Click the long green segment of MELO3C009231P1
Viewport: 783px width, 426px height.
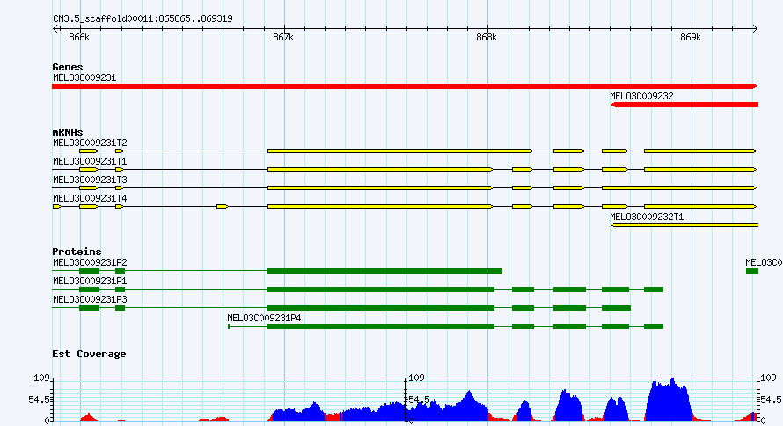coord(381,290)
